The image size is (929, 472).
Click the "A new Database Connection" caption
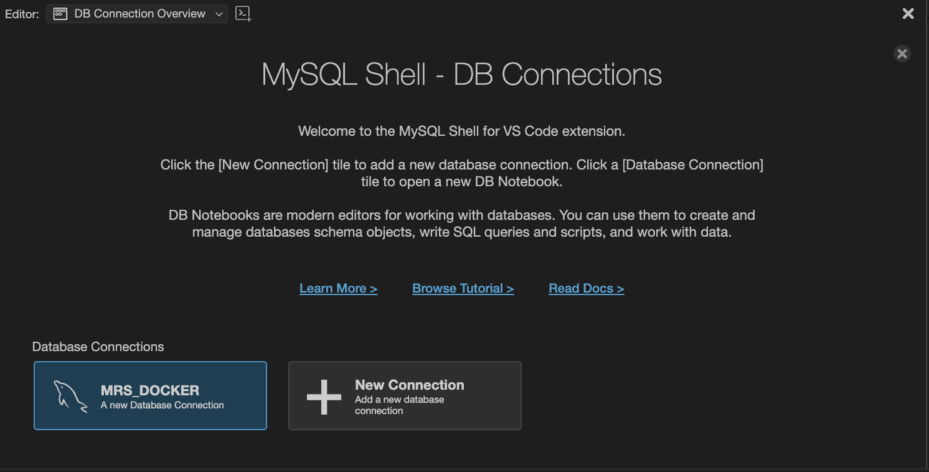coord(162,406)
